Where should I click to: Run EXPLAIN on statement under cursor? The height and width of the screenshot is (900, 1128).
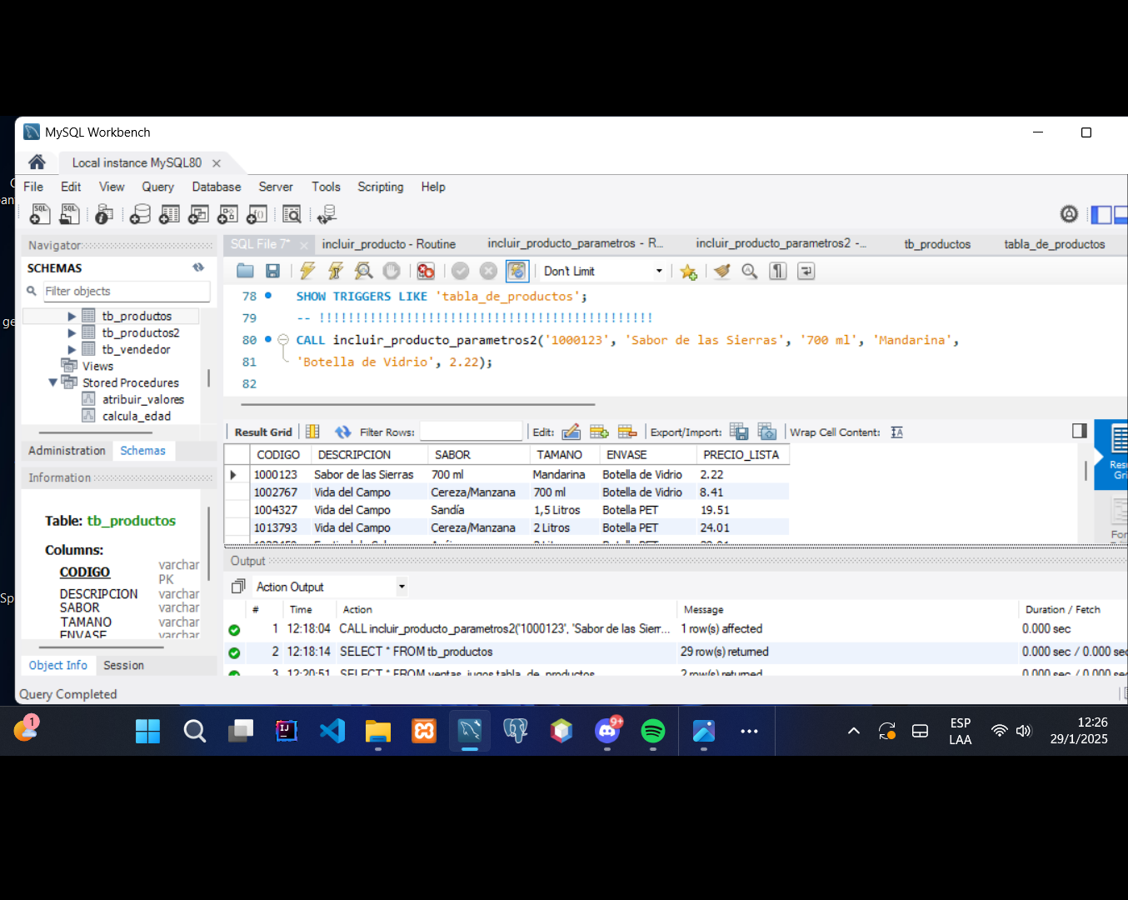click(363, 271)
